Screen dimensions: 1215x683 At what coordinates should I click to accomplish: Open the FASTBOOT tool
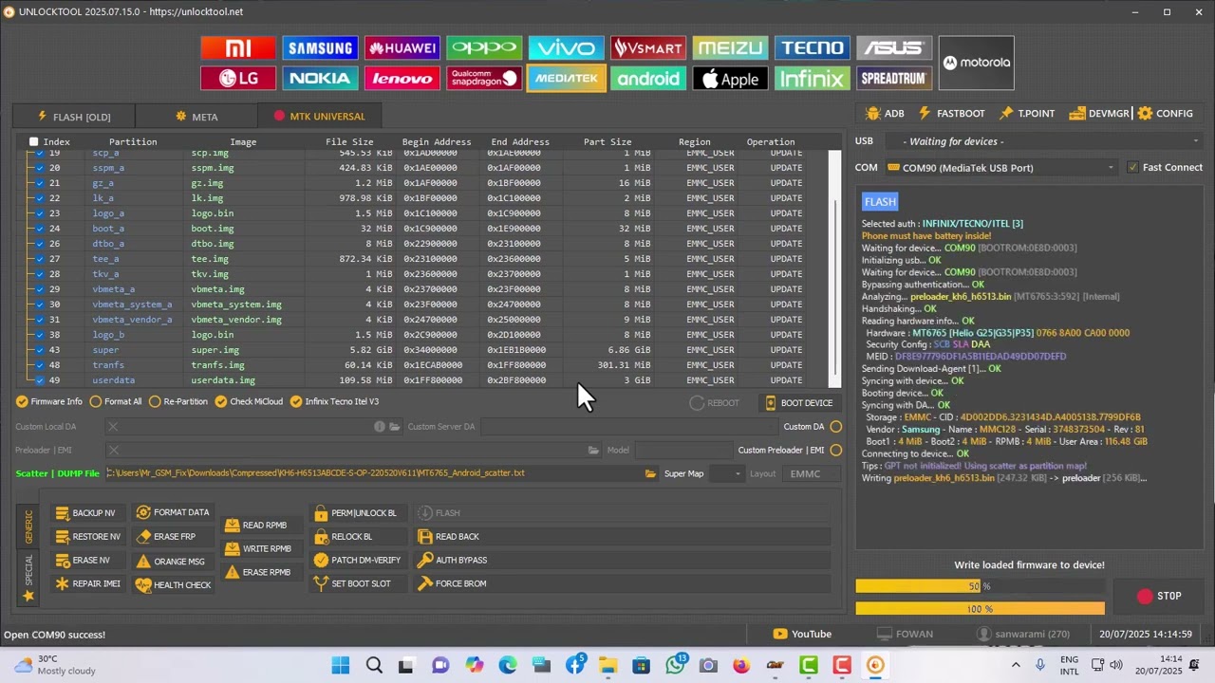(x=951, y=114)
